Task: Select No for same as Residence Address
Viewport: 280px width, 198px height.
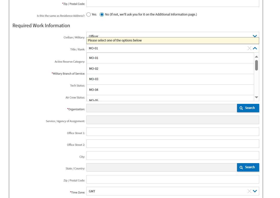Action: (102, 15)
